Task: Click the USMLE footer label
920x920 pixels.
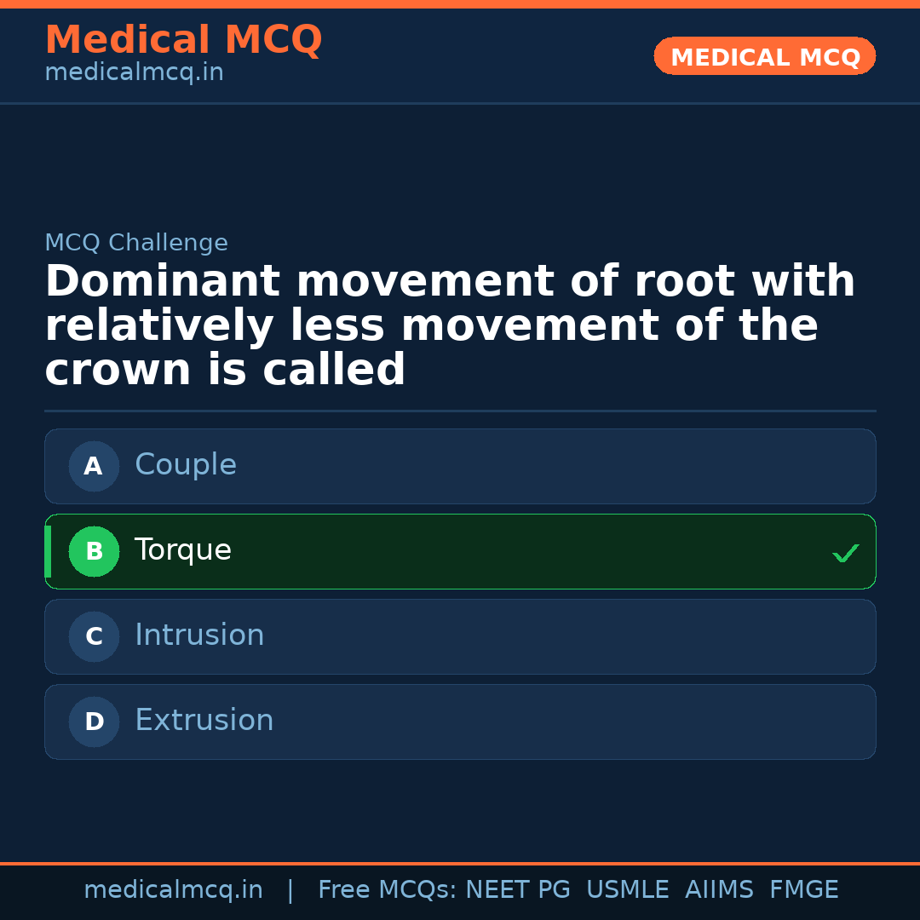Action: pyautogui.click(x=628, y=889)
